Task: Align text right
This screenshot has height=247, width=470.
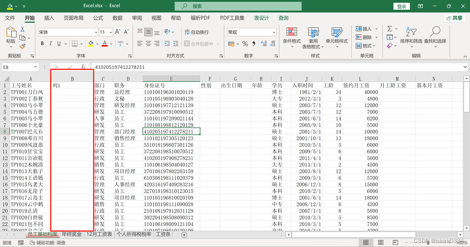Action: tap(157, 43)
